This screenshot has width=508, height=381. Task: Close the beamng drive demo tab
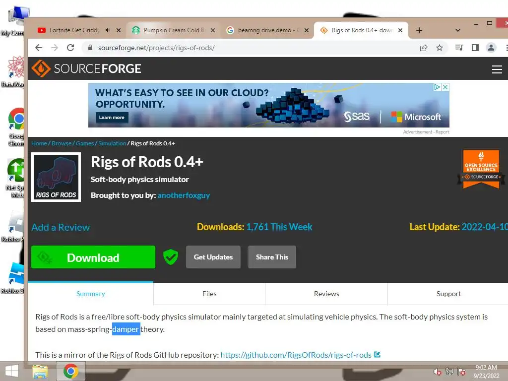point(307,30)
